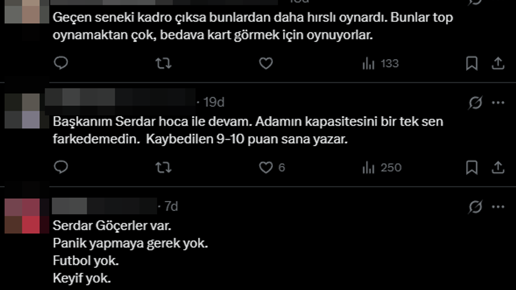Screen dimensions: 516x290
Task: Open more options on the 19d tweet
Action: 498,103
